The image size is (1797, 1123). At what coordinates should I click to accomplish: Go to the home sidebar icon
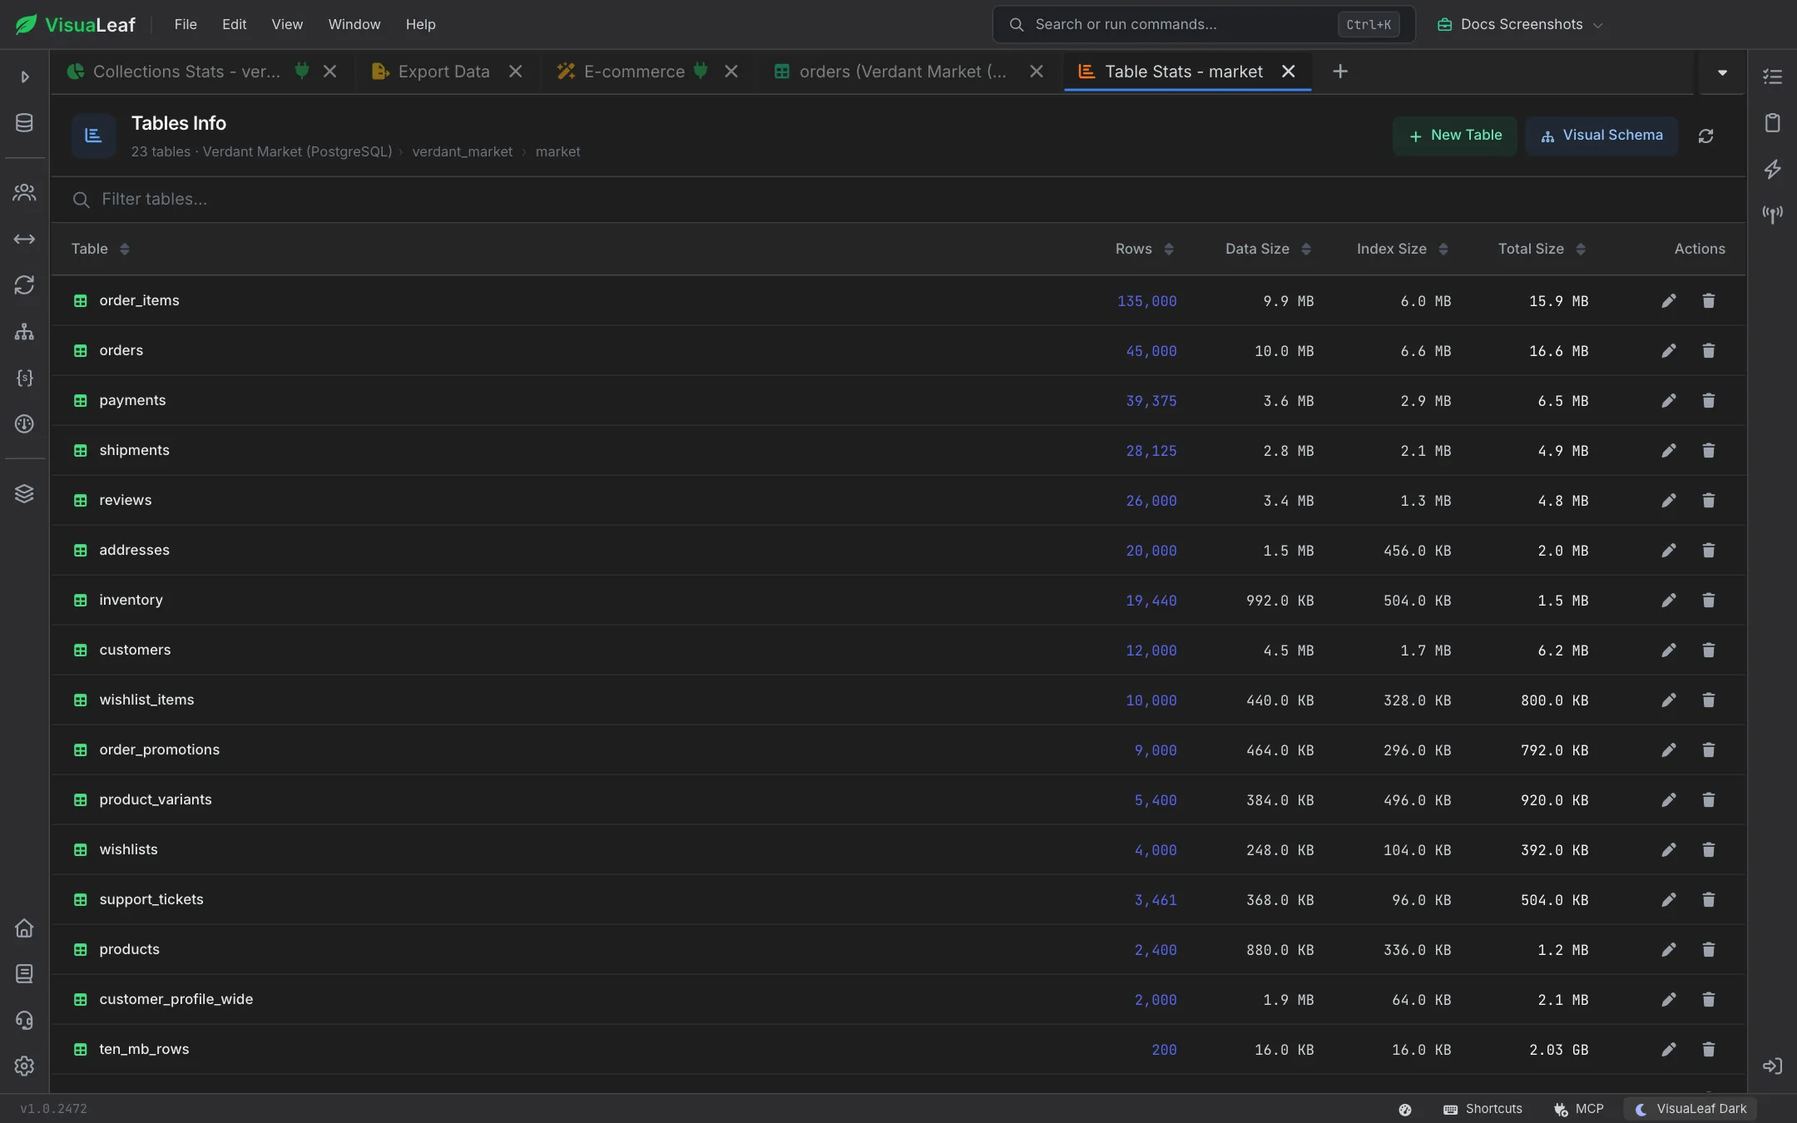(24, 928)
